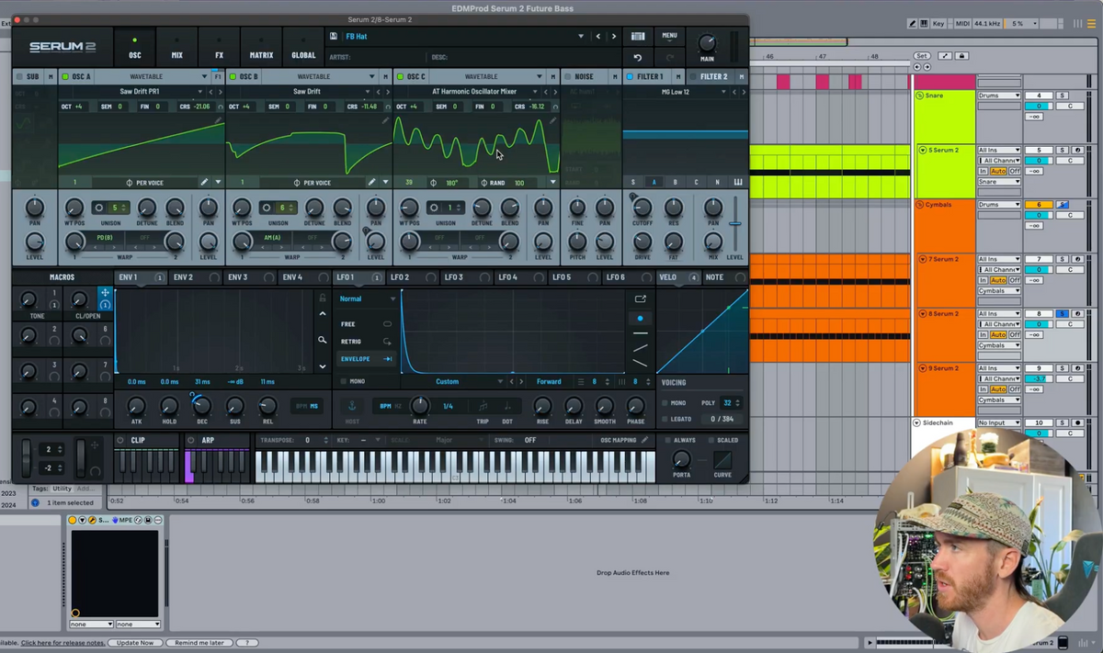Switch to the FX tab
1103x653 pixels.
coord(219,49)
